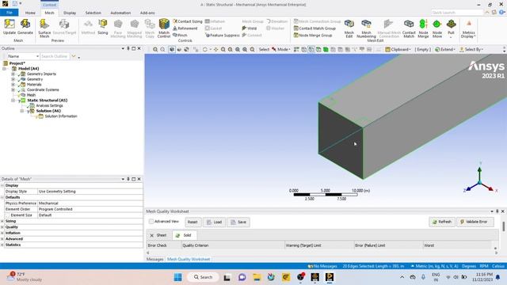Image resolution: width=507 pixels, height=285 pixels.
Task: Click the Generate mesh icon
Action: tap(25, 26)
